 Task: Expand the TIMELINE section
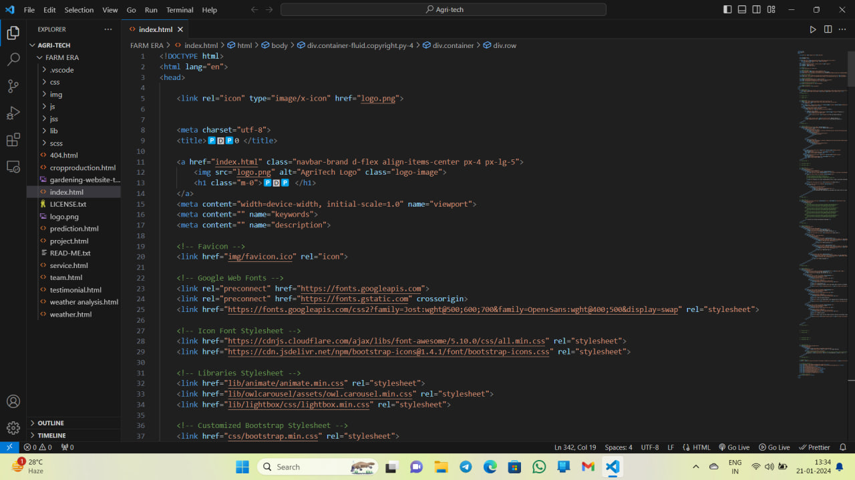(73, 435)
